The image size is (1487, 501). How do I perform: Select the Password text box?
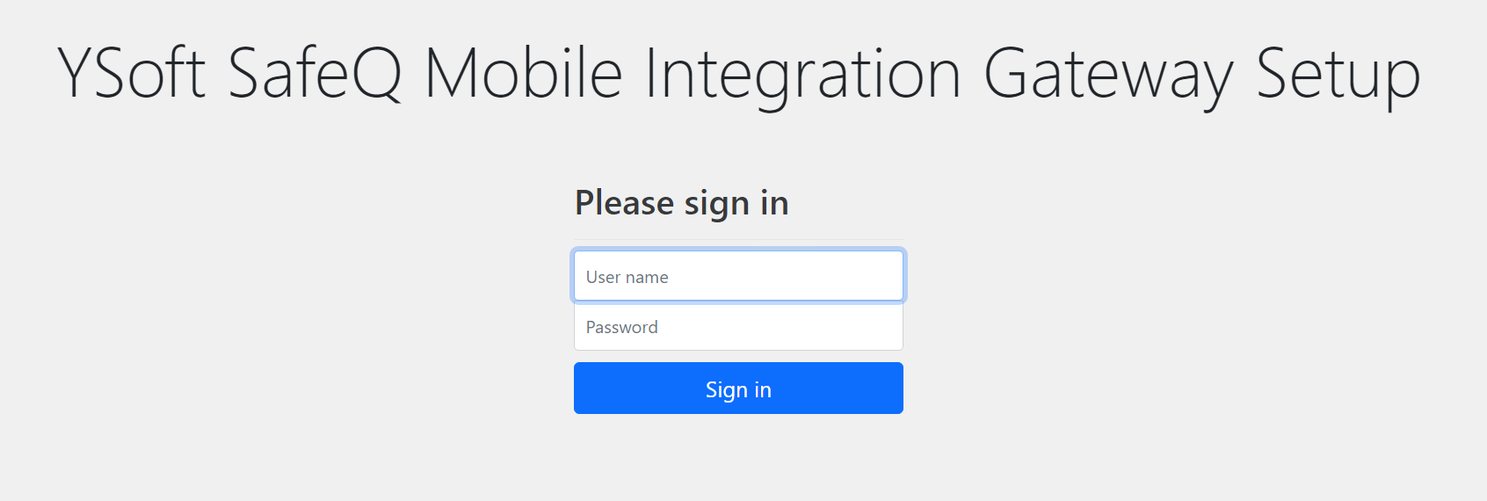738,327
